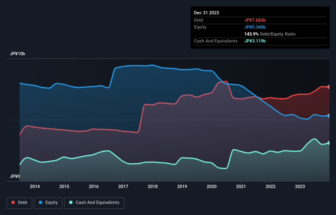This screenshot has height=215, width=336.
Task: Click the 2021 x-axis label
Action: click(x=241, y=186)
